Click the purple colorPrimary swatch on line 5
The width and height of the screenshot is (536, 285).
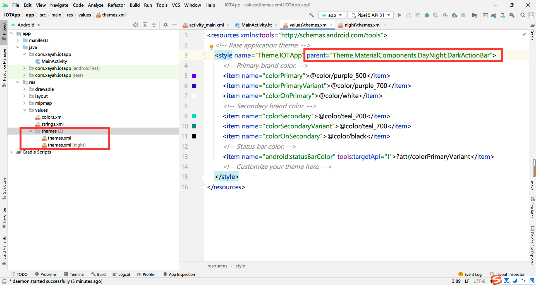tap(194, 76)
